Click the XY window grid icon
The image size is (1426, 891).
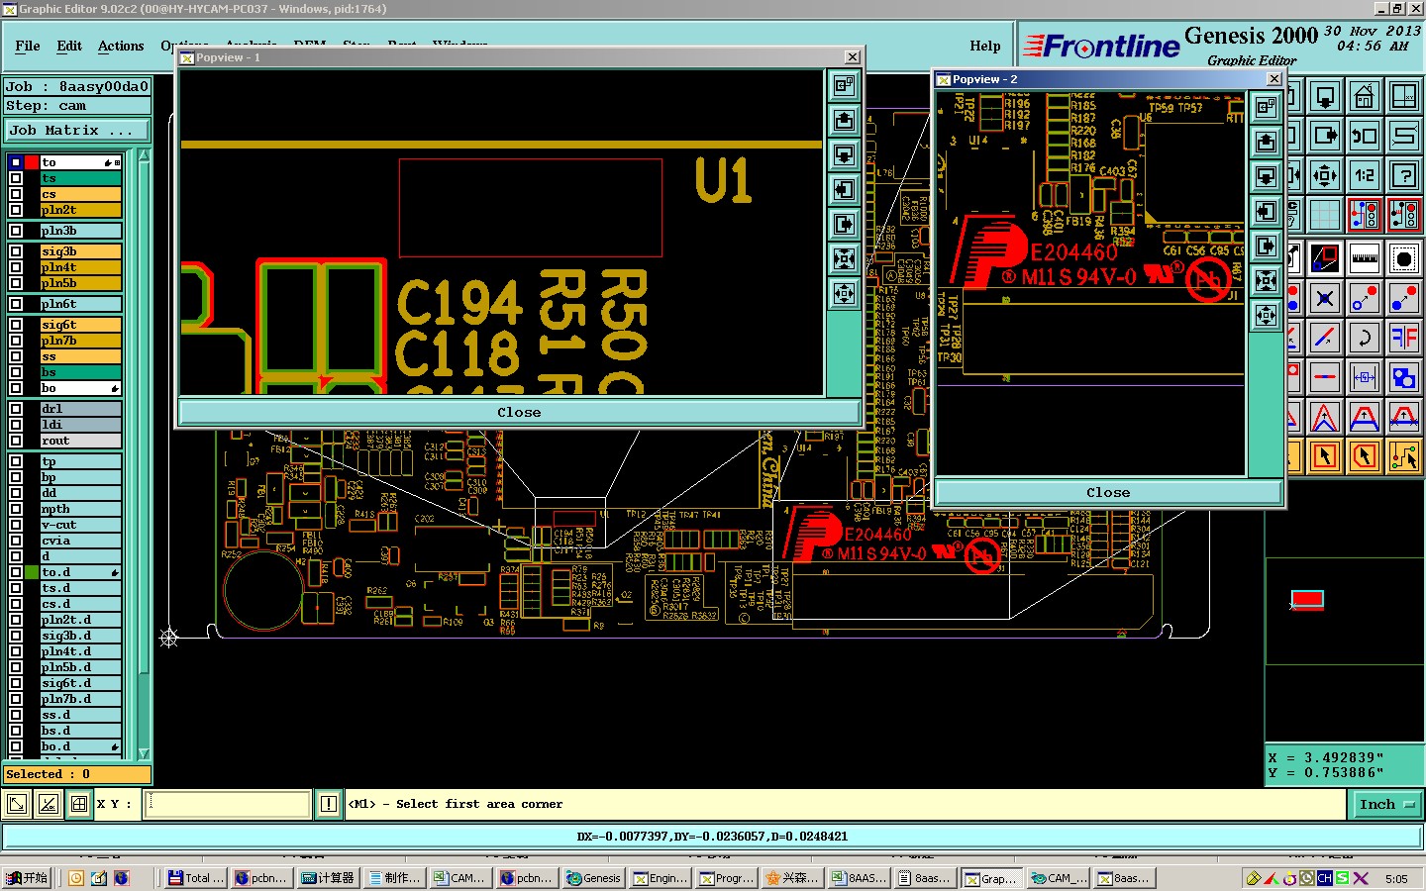1404,97
